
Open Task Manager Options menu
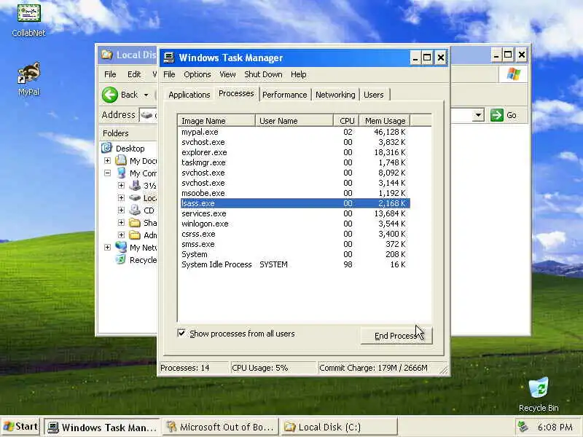(197, 74)
